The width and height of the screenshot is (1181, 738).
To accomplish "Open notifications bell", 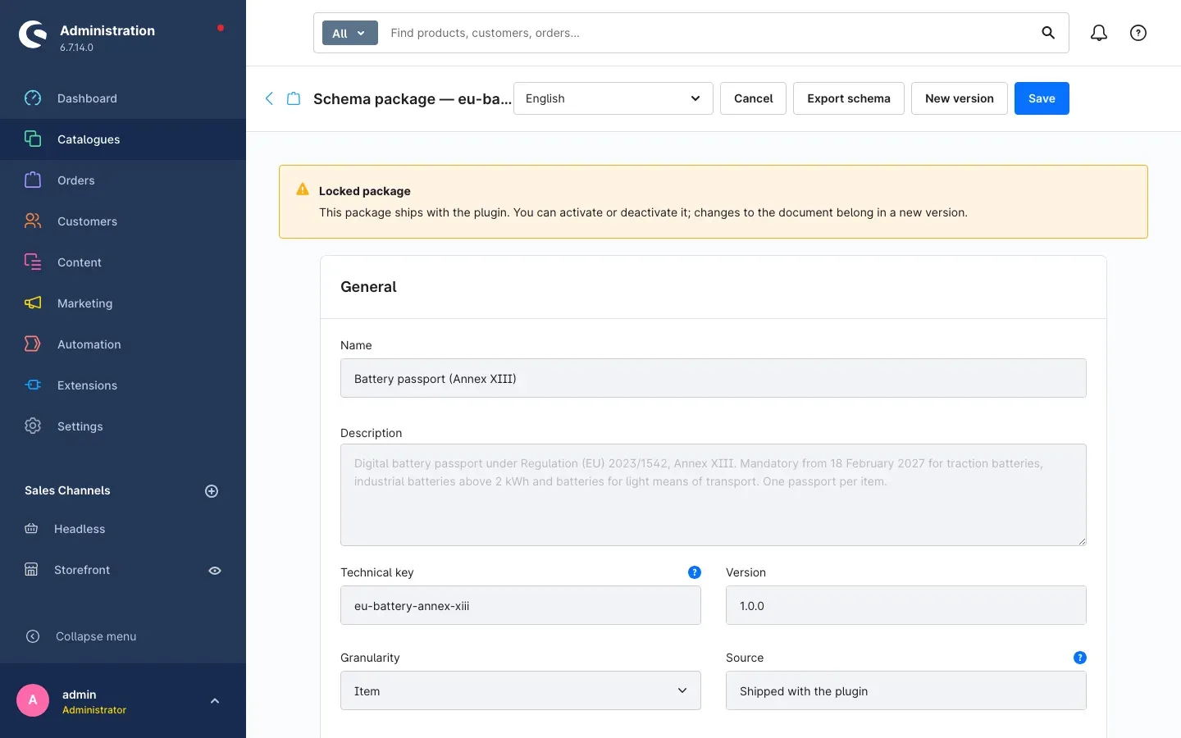I will coord(1099,33).
